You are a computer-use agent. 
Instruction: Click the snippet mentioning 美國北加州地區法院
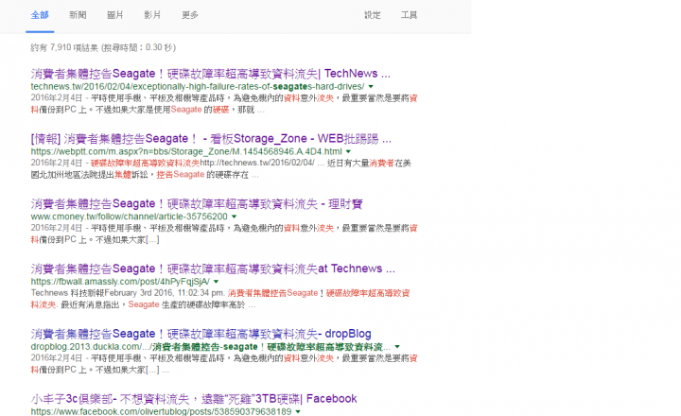[x=221, y=169]
